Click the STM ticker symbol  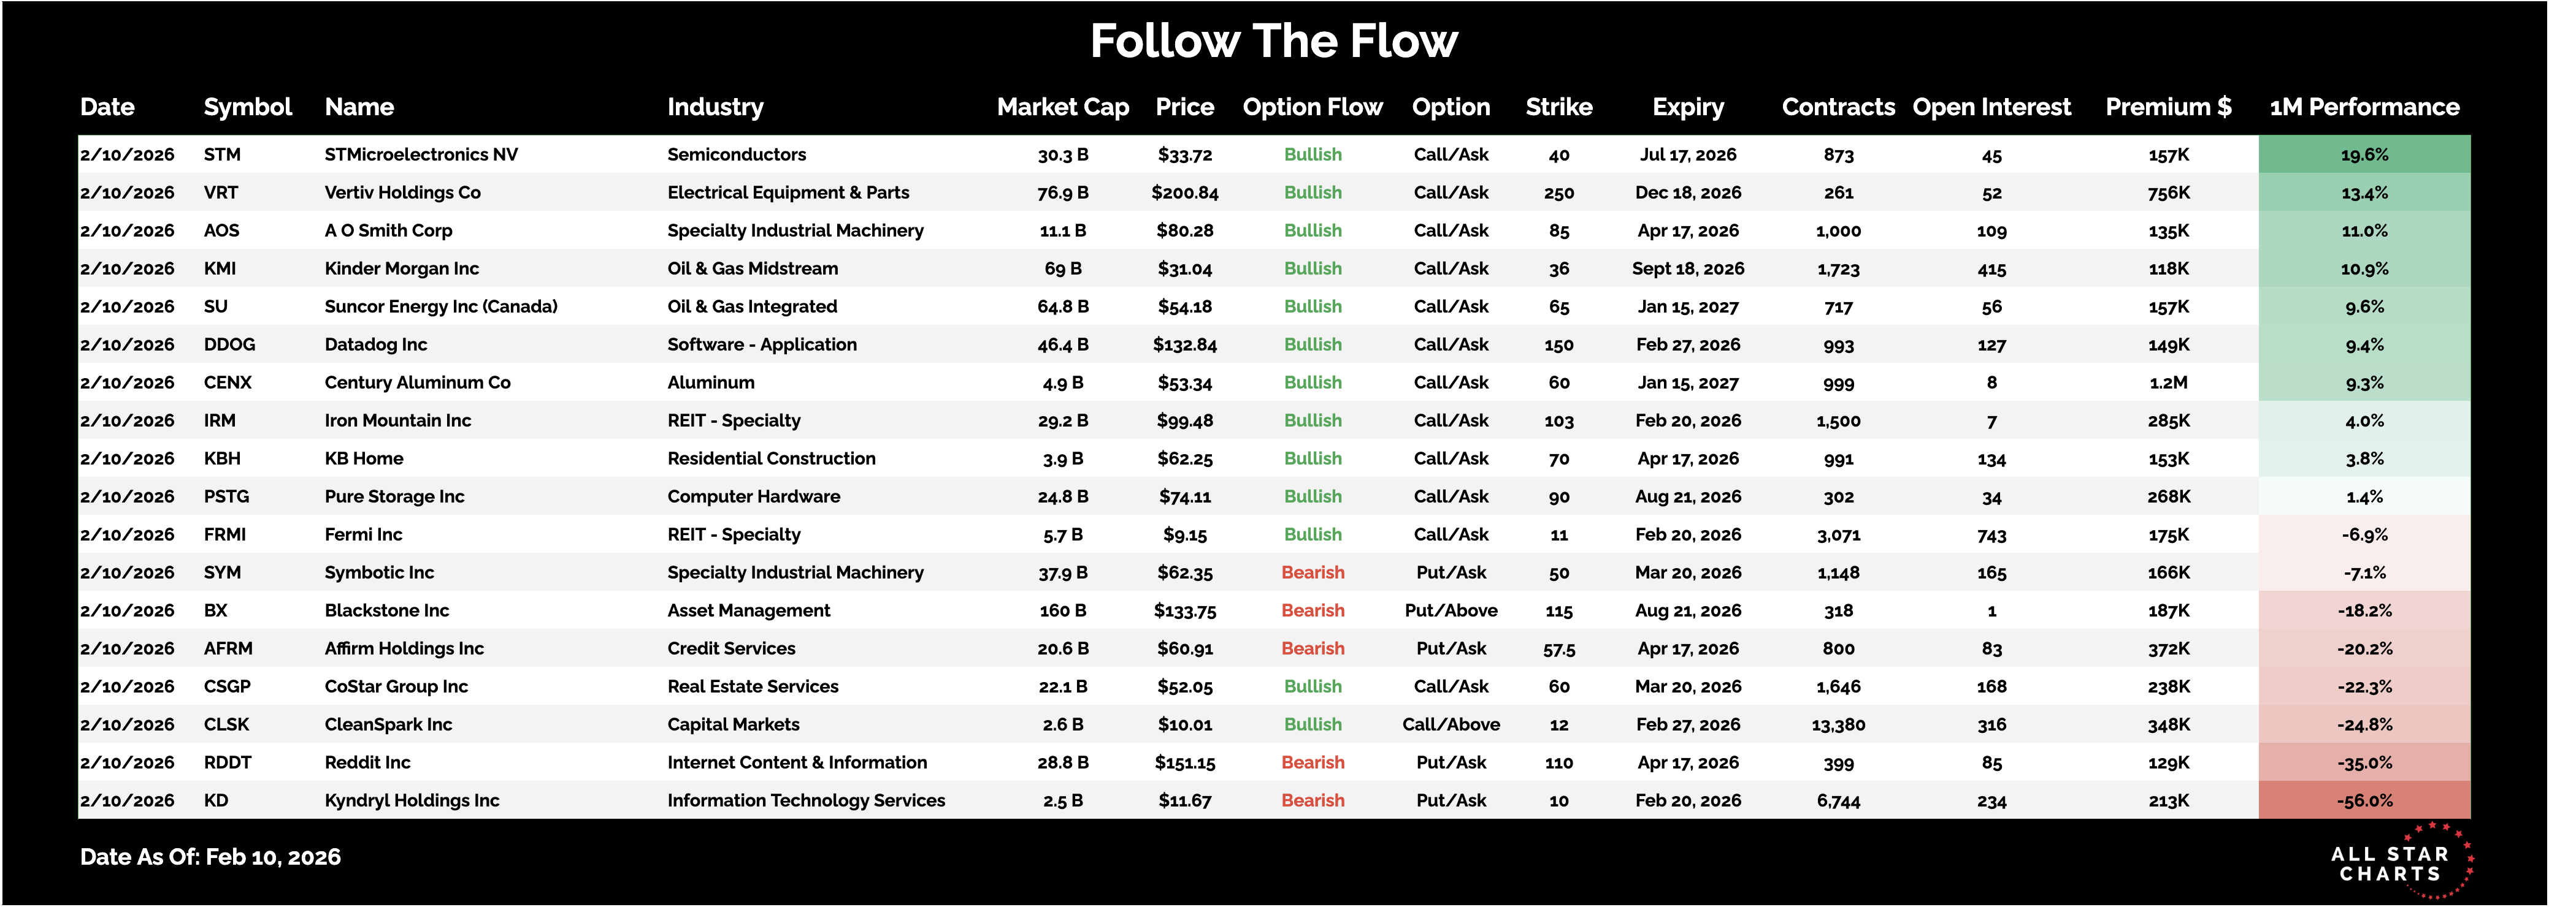[221, 154]
